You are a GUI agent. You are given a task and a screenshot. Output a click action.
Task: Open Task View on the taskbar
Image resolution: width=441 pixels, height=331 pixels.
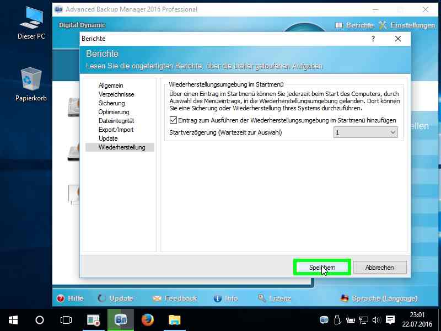66,320
